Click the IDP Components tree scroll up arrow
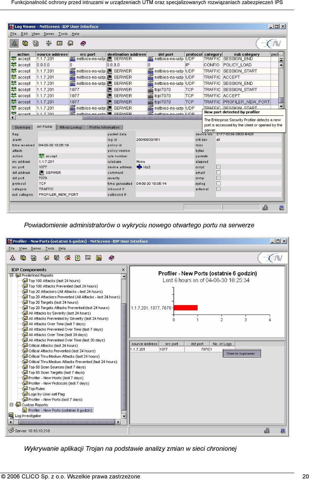The width and height of the screenshot is (309, 480). click(124, 276)
